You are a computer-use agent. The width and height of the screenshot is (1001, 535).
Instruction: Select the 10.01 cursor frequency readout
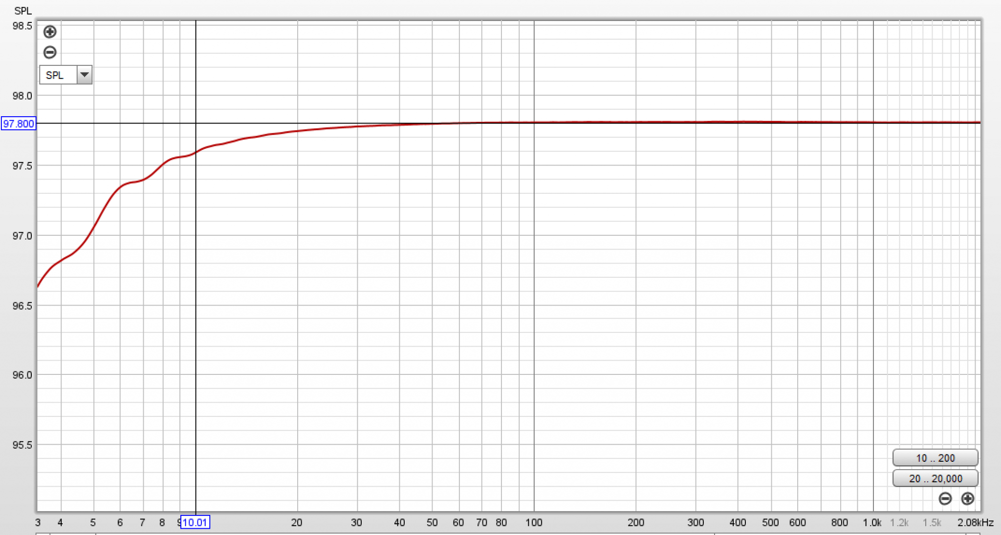pyautogui.click(x=195, y=522)
